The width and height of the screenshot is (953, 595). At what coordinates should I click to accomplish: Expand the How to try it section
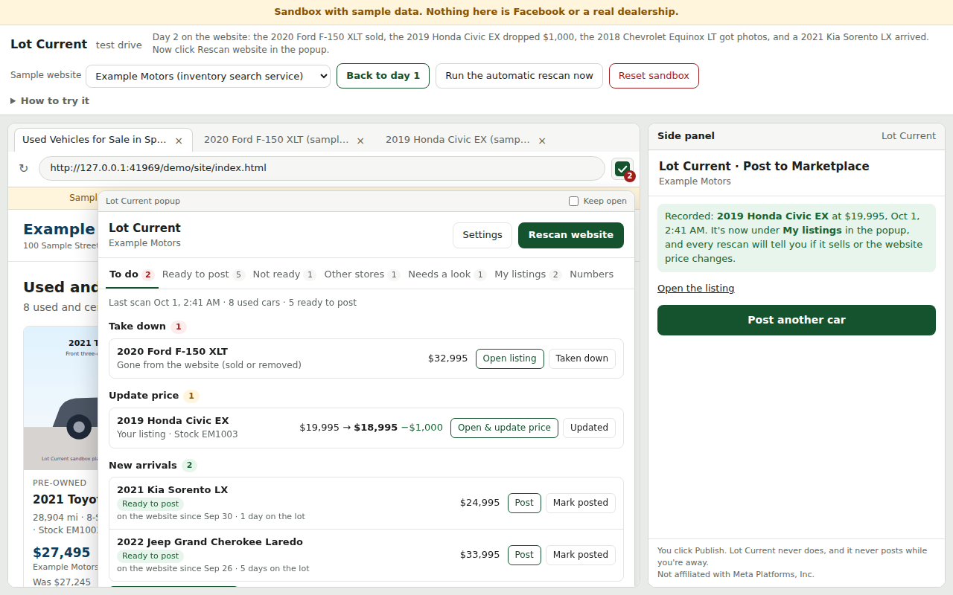(50, 101)
